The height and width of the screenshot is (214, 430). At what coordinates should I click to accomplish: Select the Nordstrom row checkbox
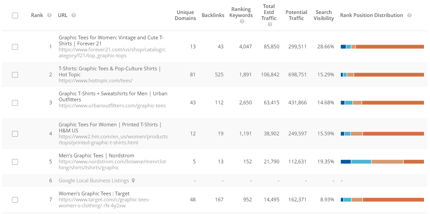(15, 162)
